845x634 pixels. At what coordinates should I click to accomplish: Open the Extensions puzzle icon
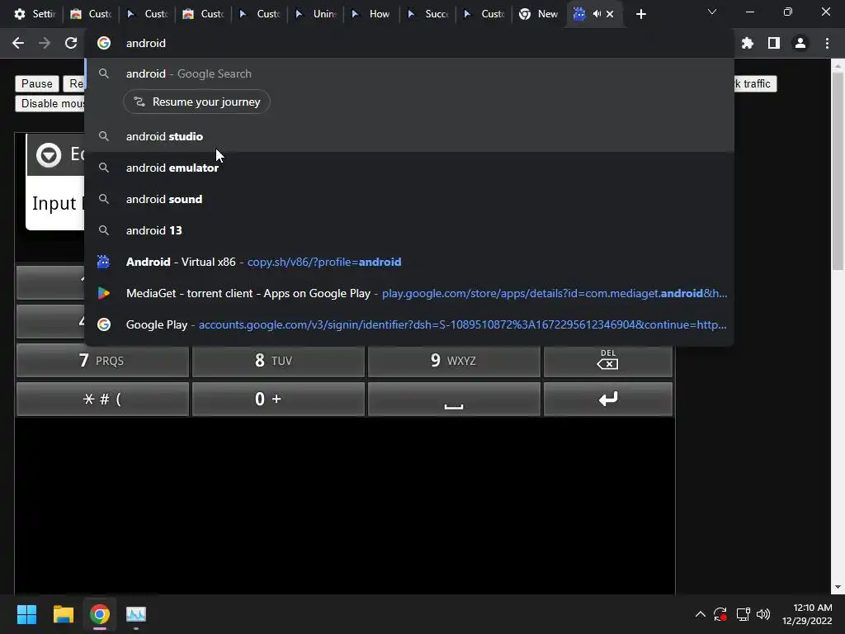click(x=748, y=43)
